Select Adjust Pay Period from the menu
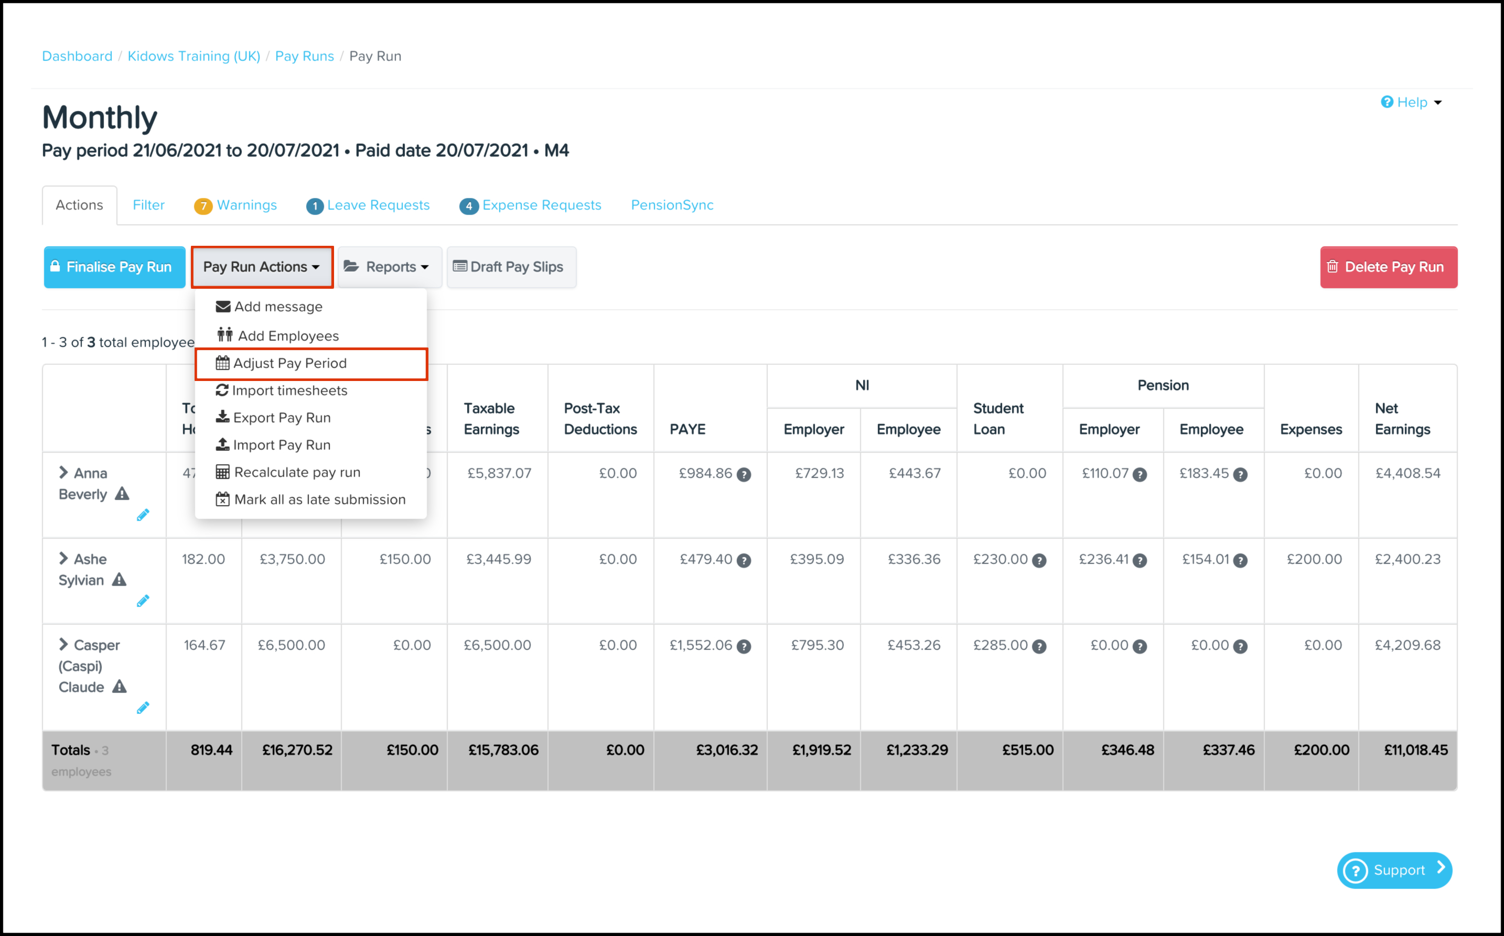1504x936 pixels. click(290, 363)
